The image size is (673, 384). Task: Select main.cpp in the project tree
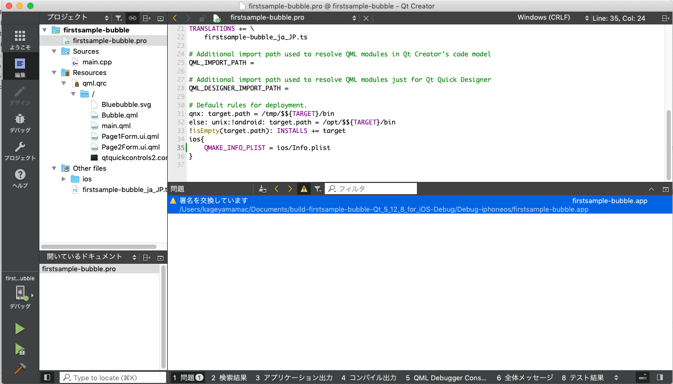pos(97,62)
